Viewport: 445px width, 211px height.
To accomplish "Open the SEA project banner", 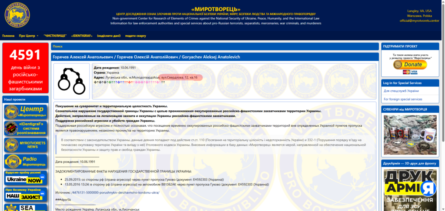I will point(26,208).
